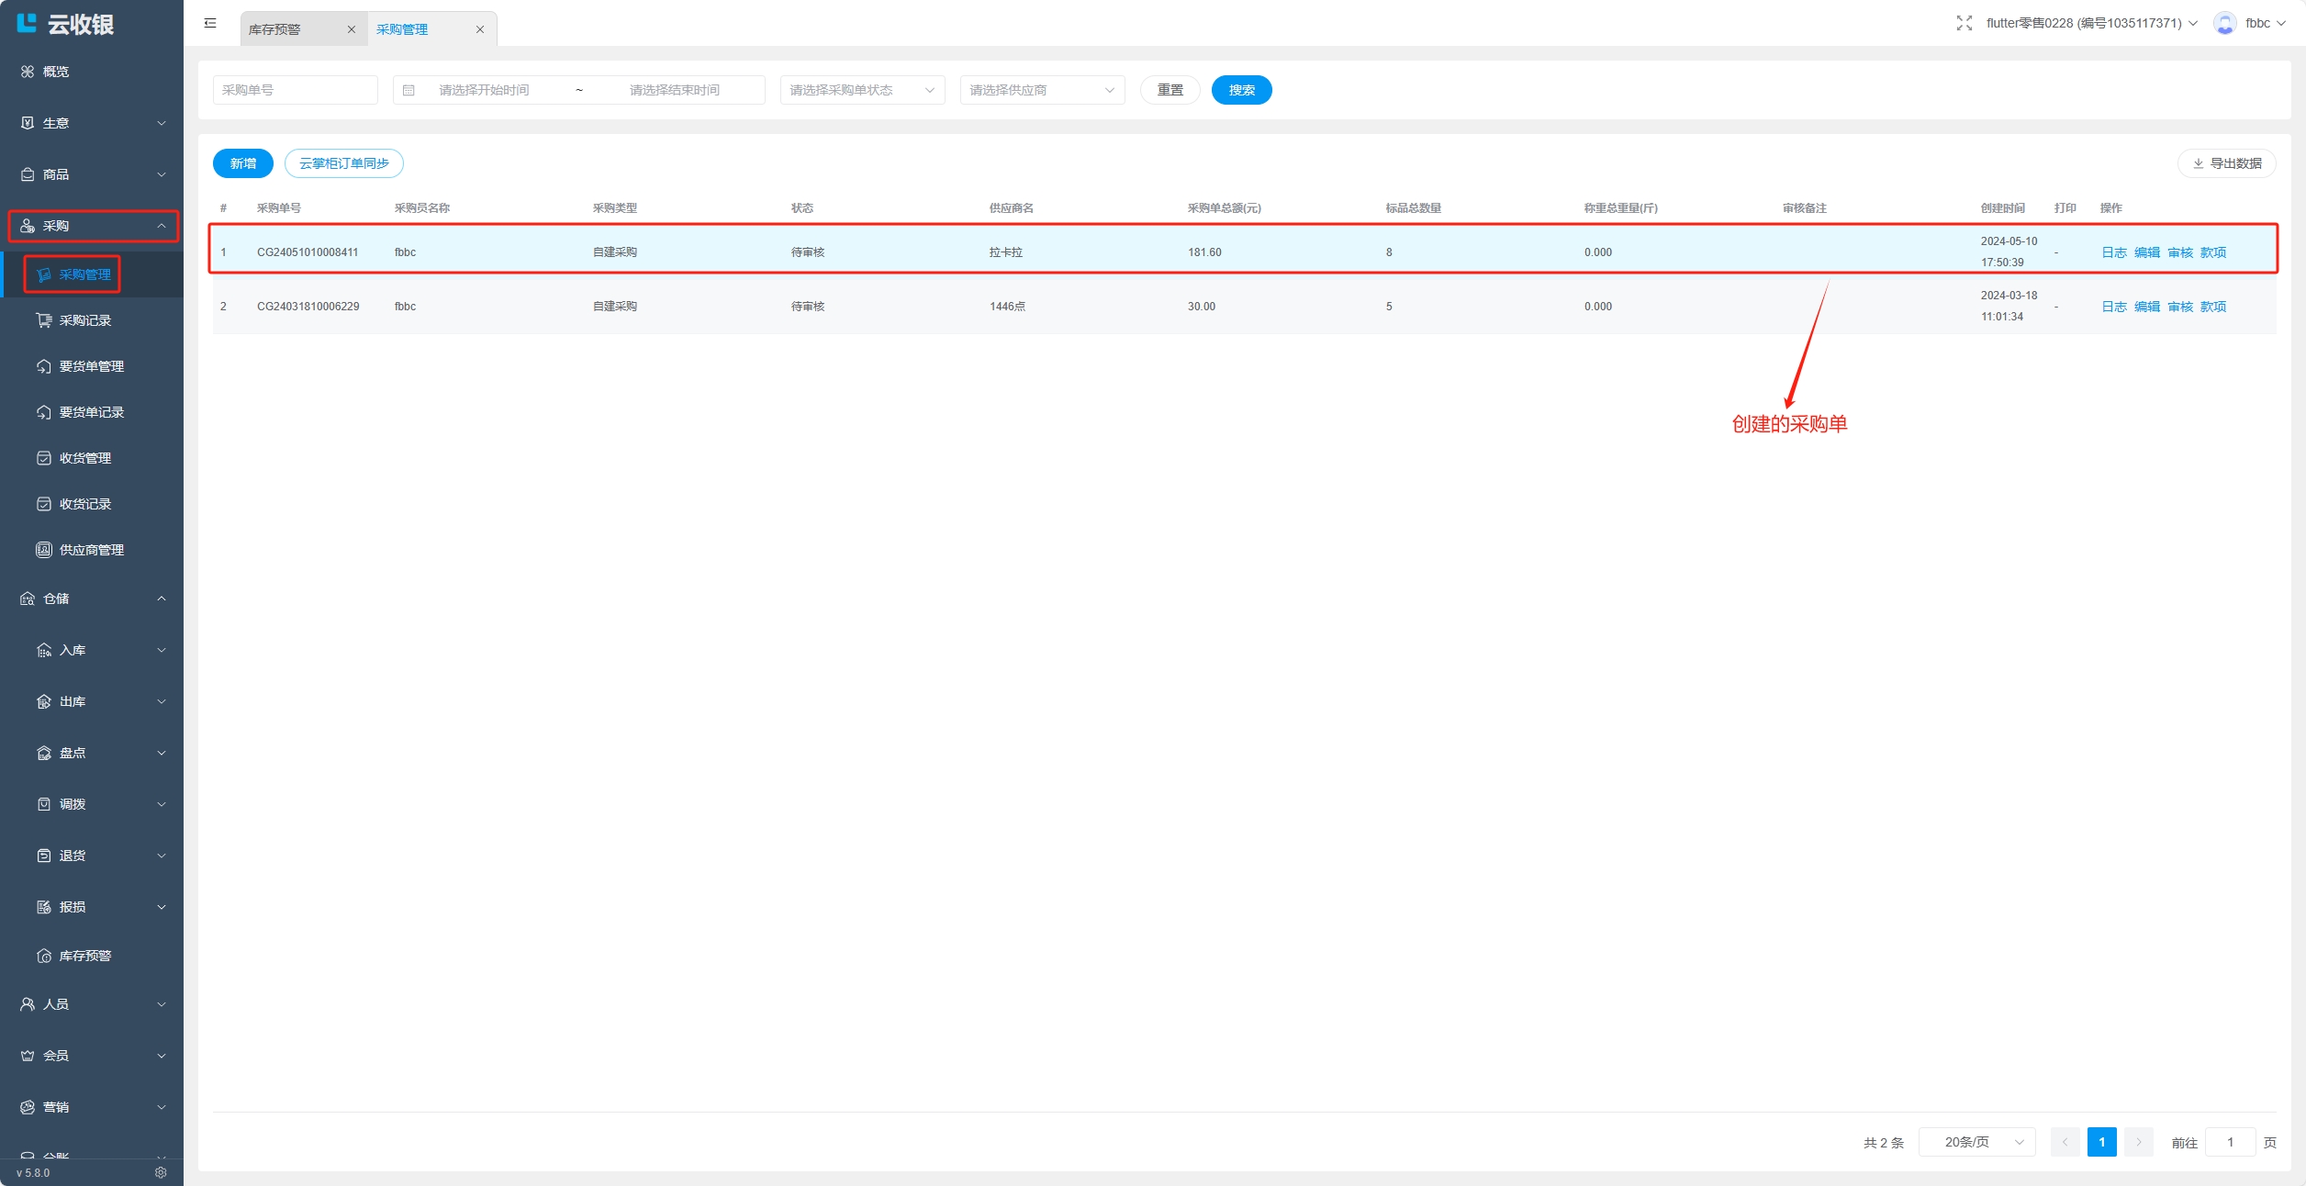Image resolution: width=2306 pixels, height=1186 pixels.
Task: Open 收货管理 in the sidebar menu
Action: (x=84, y=458)
